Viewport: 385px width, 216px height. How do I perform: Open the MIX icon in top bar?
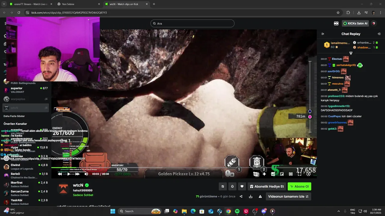coord(336,23)
